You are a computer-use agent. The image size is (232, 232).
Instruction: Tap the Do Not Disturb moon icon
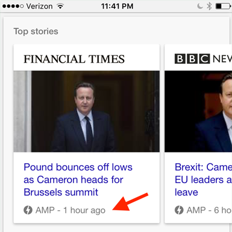click(200, 6)
